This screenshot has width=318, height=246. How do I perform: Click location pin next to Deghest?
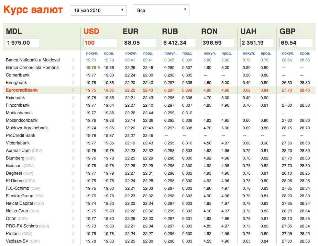(x=73, y=173)
